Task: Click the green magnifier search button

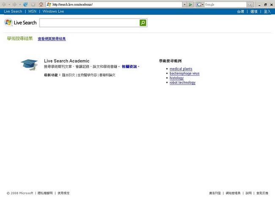Action: 143,22
